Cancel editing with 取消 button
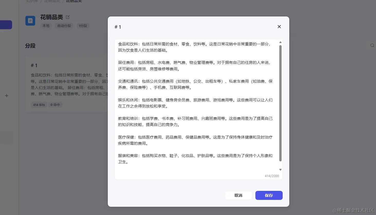This screenshot has height=215, width=376. coord(238,195)
